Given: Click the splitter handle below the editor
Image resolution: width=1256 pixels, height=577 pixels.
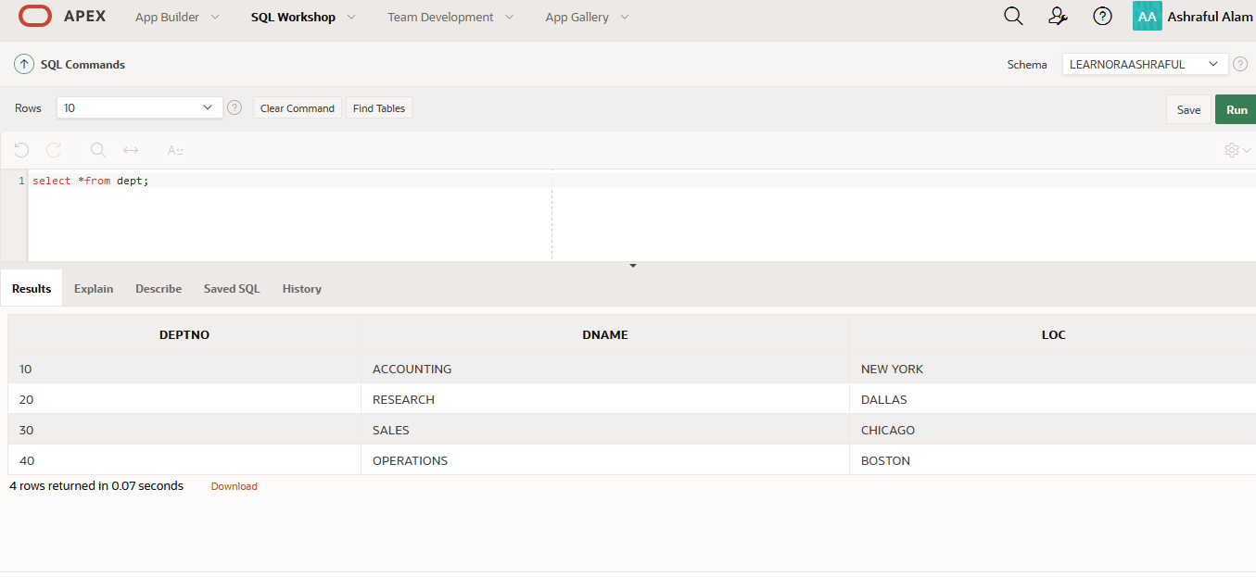Looking at the screenshot, I should [x=633, y=266].
